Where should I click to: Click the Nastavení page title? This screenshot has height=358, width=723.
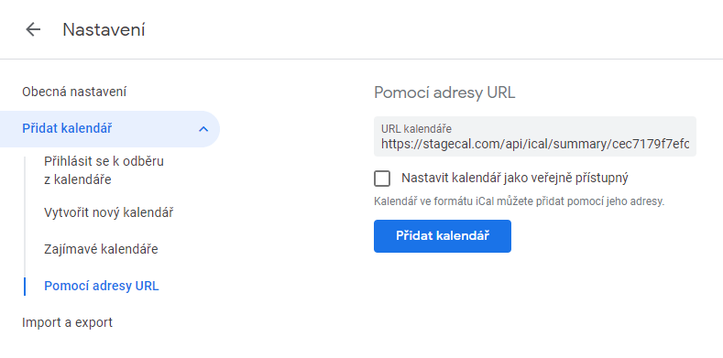[104, 30]
